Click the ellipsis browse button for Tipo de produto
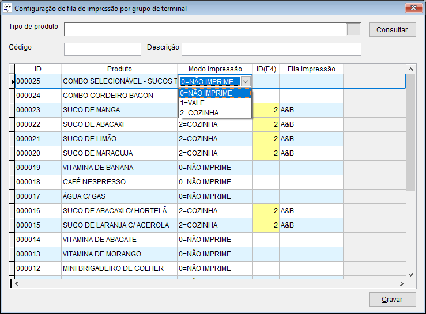This screenshot has width=426, height=314. pos(354,30)
